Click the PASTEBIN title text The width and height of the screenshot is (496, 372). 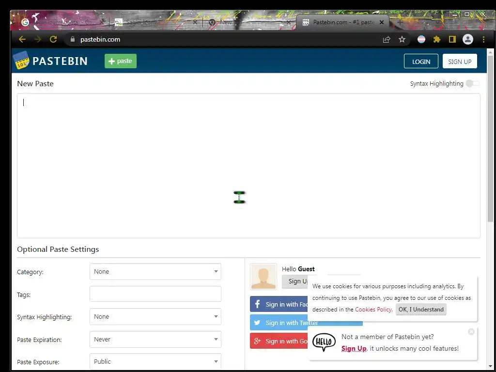60,61
